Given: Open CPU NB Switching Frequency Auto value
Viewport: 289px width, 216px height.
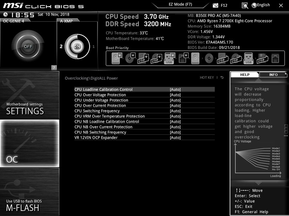Looking at the screenshot, I should coord(175,132).
